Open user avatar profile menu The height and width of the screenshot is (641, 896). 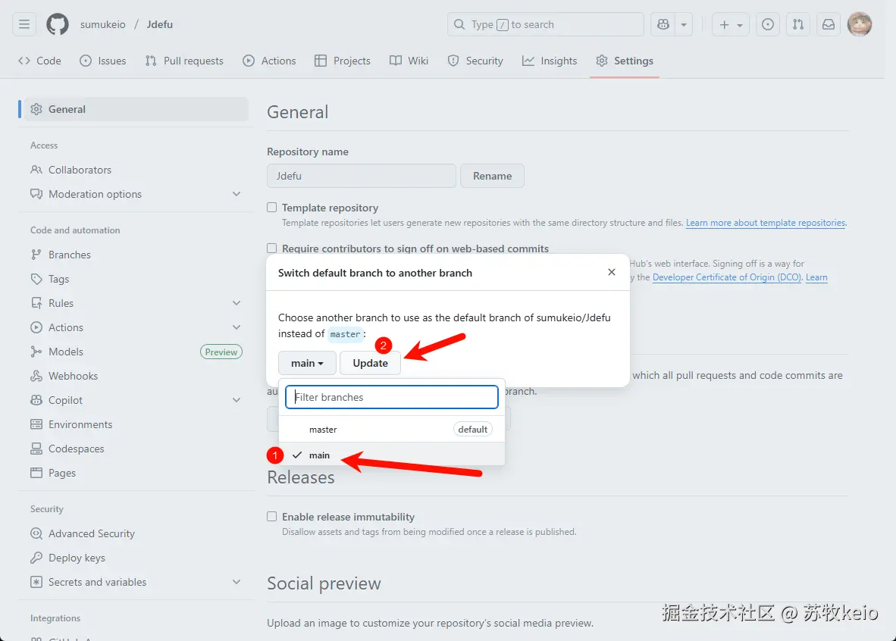[x=859, y=24]
